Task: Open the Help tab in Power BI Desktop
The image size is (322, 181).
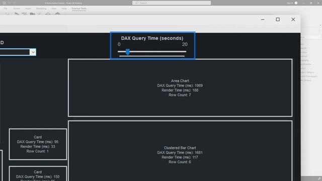Action: pyautogui.click(x=64, y=9)
